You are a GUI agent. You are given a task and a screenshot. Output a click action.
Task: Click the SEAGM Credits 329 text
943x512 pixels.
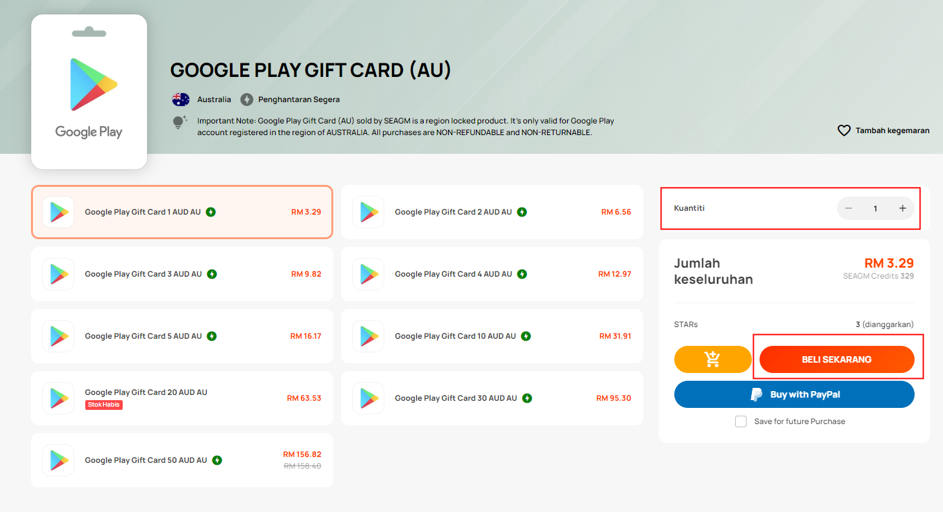pos(878,276)
